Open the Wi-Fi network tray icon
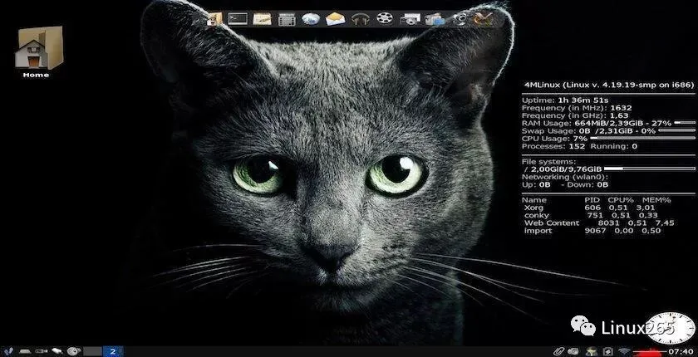The image size is (698, 357). coord(625,352)
